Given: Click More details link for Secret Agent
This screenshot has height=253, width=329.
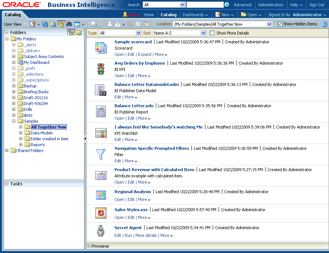Looking at the screenshot, I should [x=146, y=235].
